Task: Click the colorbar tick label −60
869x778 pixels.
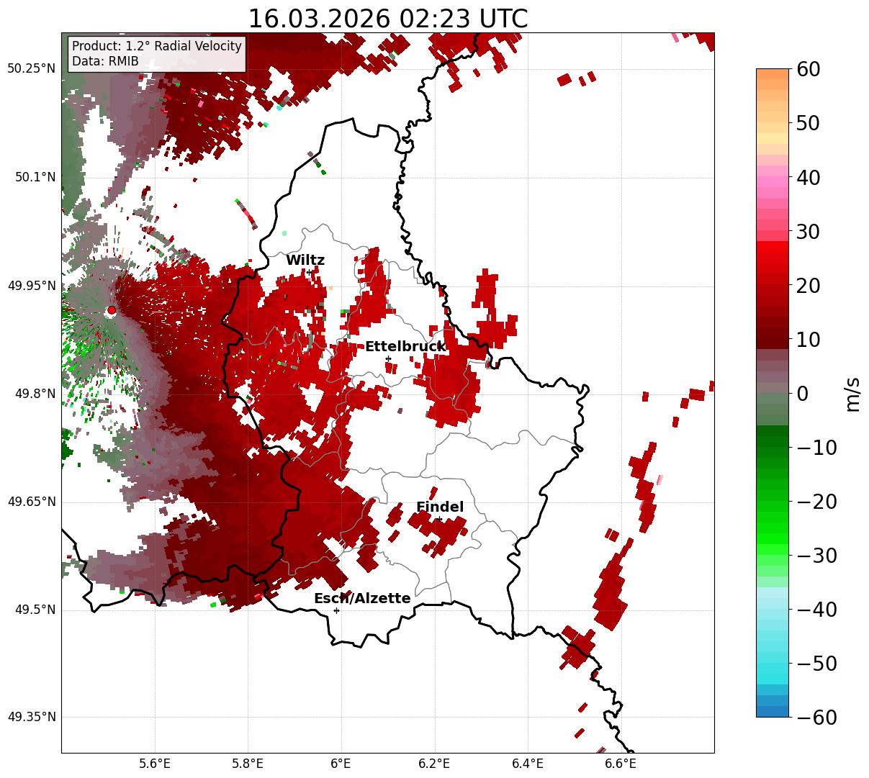Action: pyautogui.click(x=816, y=717)
